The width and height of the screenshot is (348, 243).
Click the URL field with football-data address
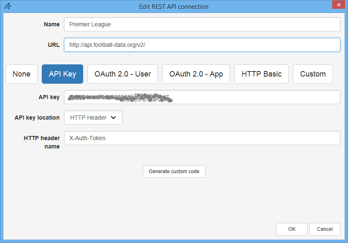click(202, 45)
